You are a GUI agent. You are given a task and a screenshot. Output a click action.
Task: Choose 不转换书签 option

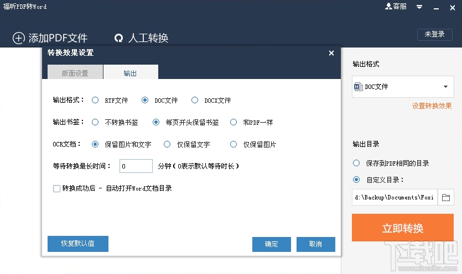click(95, 122)
